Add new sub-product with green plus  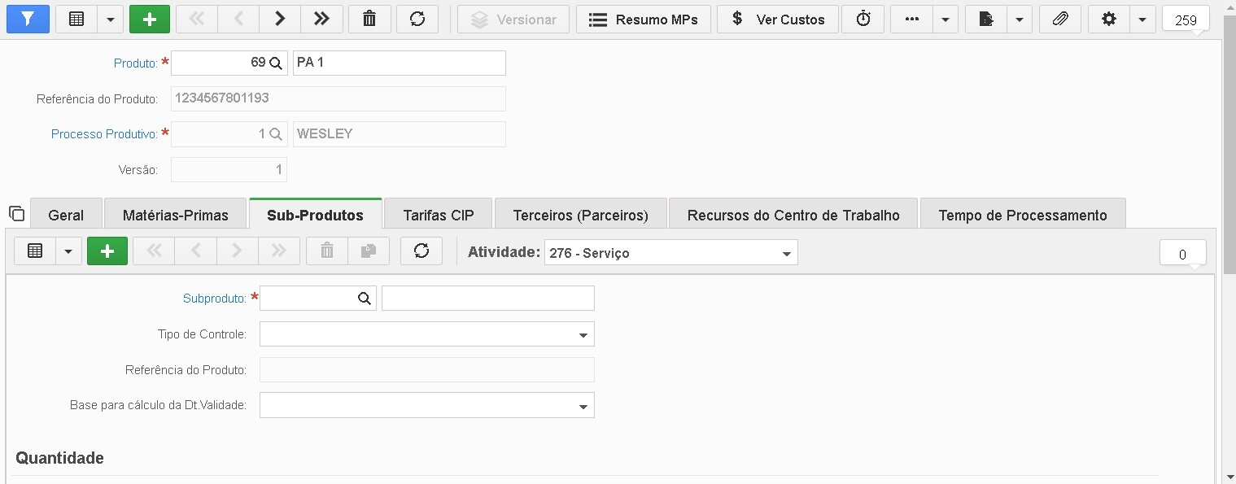[107, 251]
